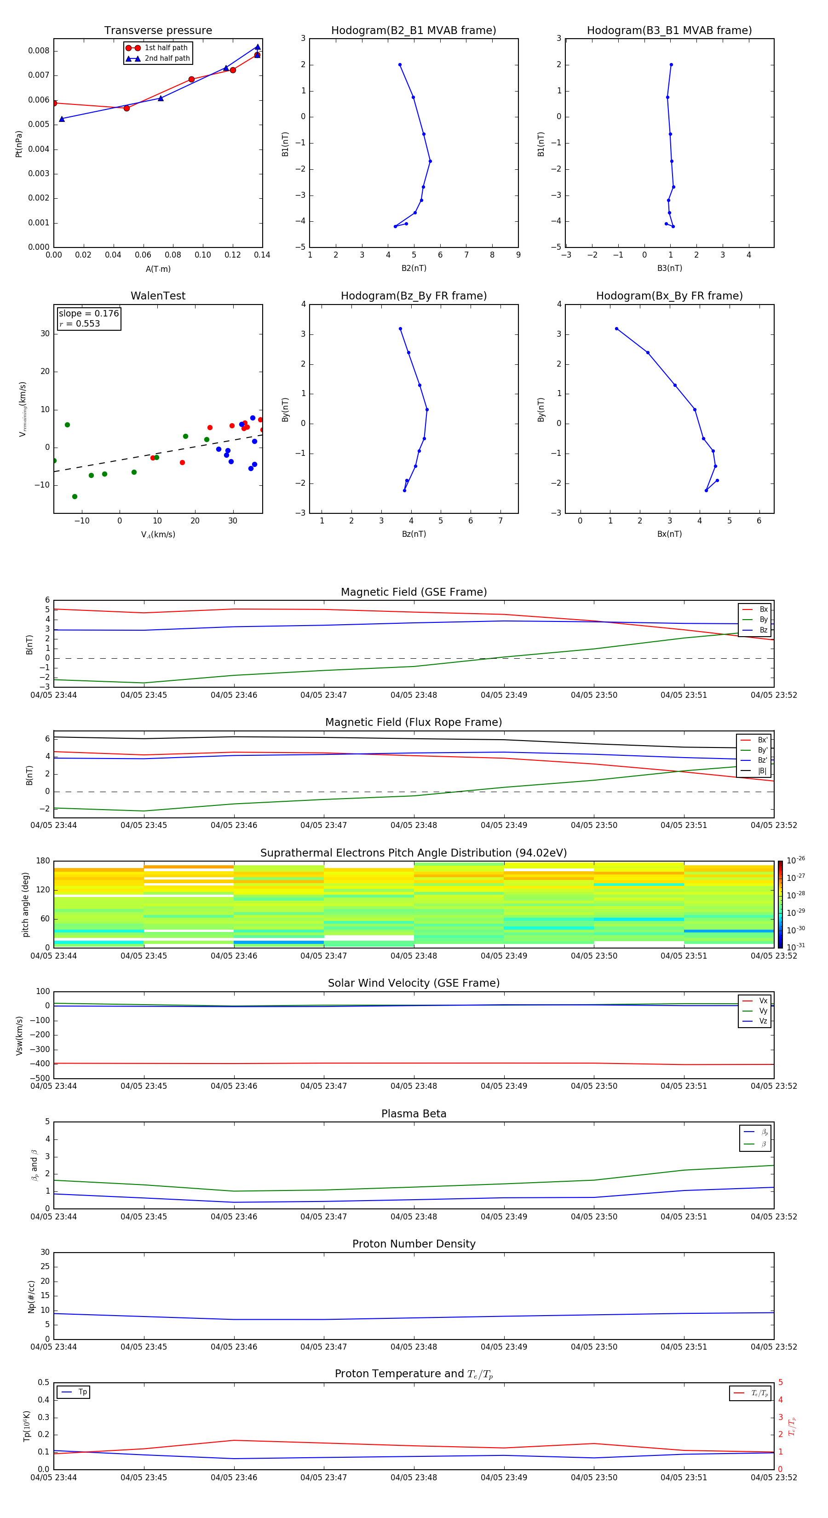Click the 'B3(nT)' x-axis label

[669, 268]
